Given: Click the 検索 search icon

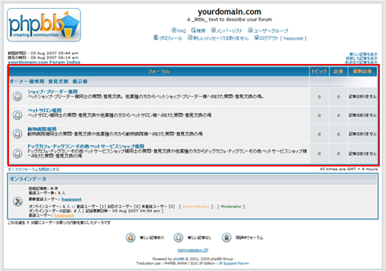Looking at the screenshot, I should [194, 30].
